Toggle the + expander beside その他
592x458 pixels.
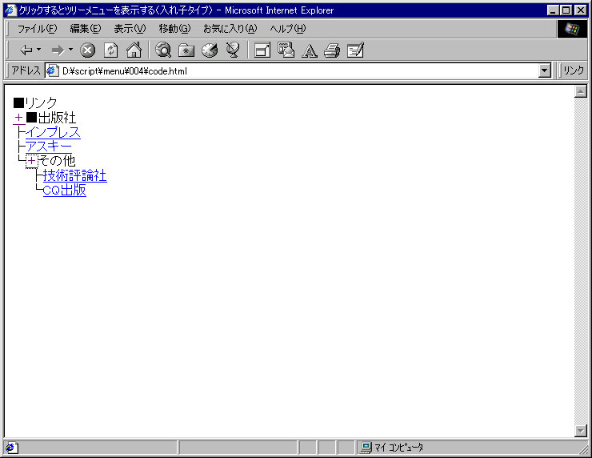coord(32,161)
